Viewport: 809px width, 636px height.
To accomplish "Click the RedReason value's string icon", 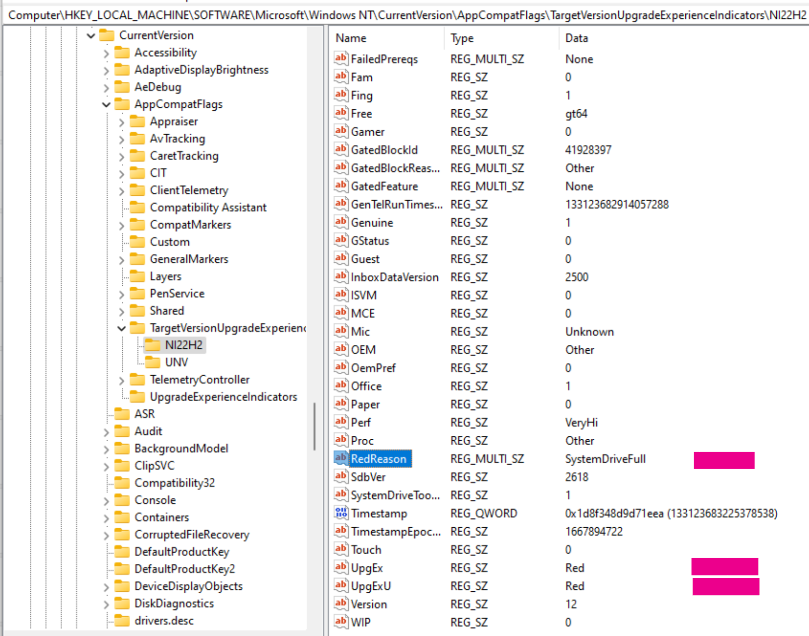I will 341,458.
